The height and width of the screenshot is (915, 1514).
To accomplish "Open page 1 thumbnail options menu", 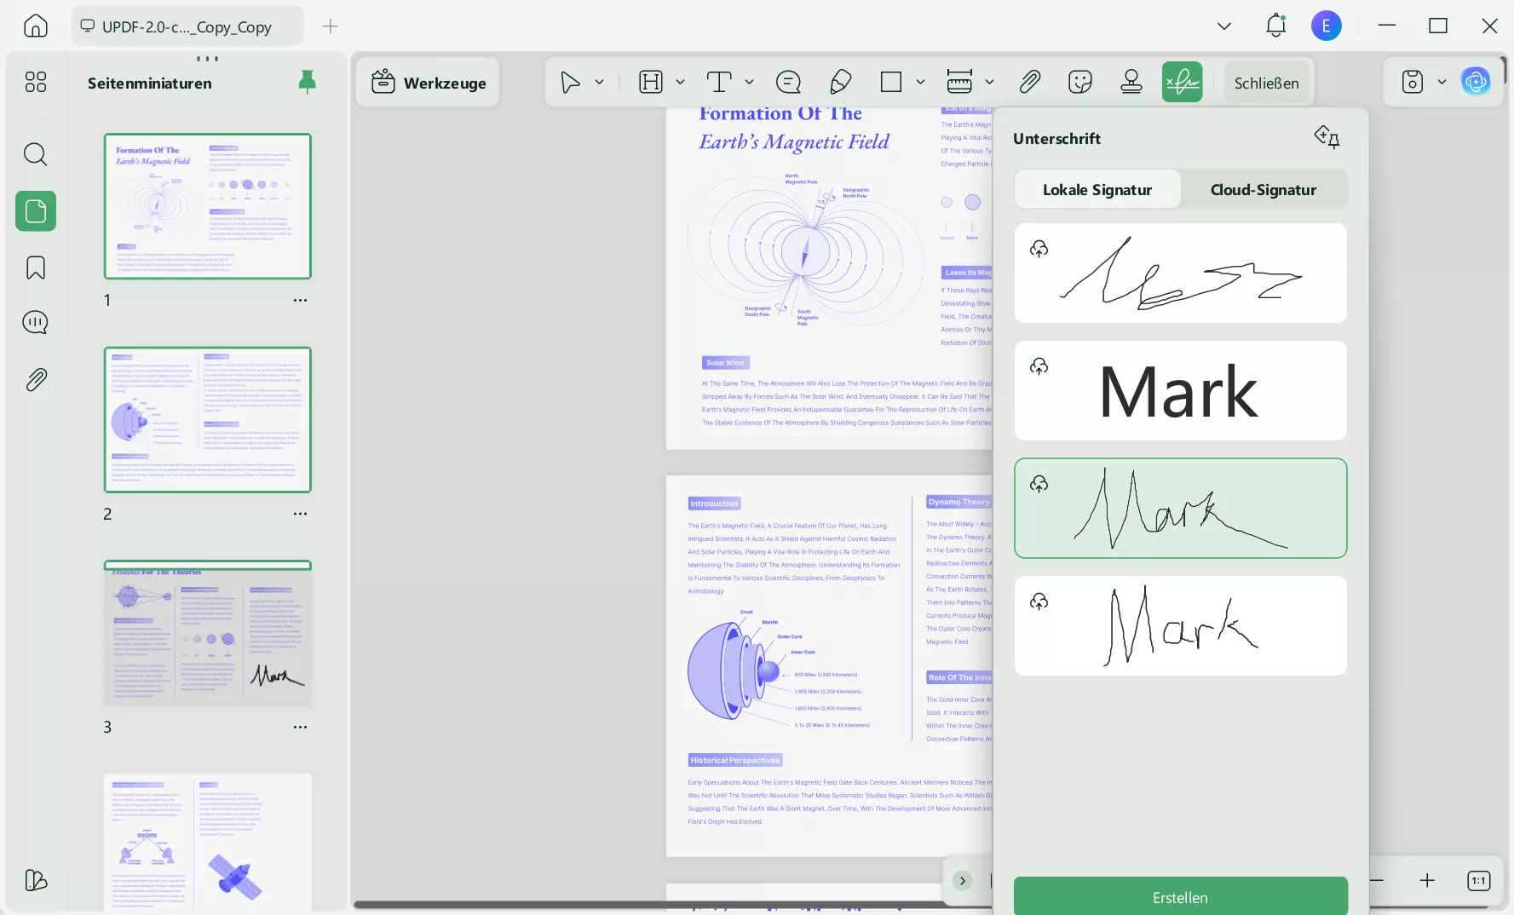I will 300,300.
